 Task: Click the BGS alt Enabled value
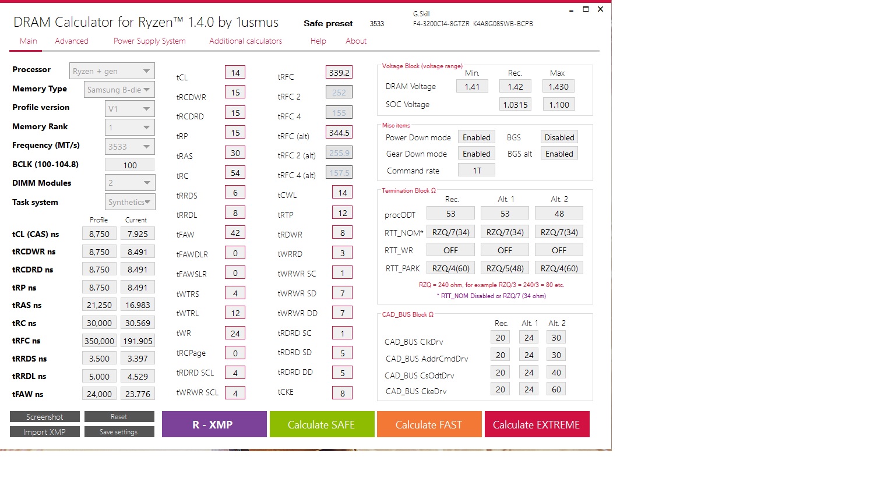tap(559, 154)
